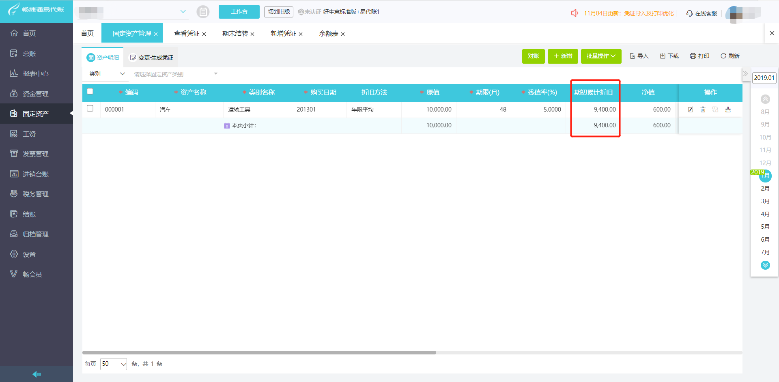Screen dimensions: 779x382
Task: Select 资产明细 sub-tab
Action: [103, 58]
